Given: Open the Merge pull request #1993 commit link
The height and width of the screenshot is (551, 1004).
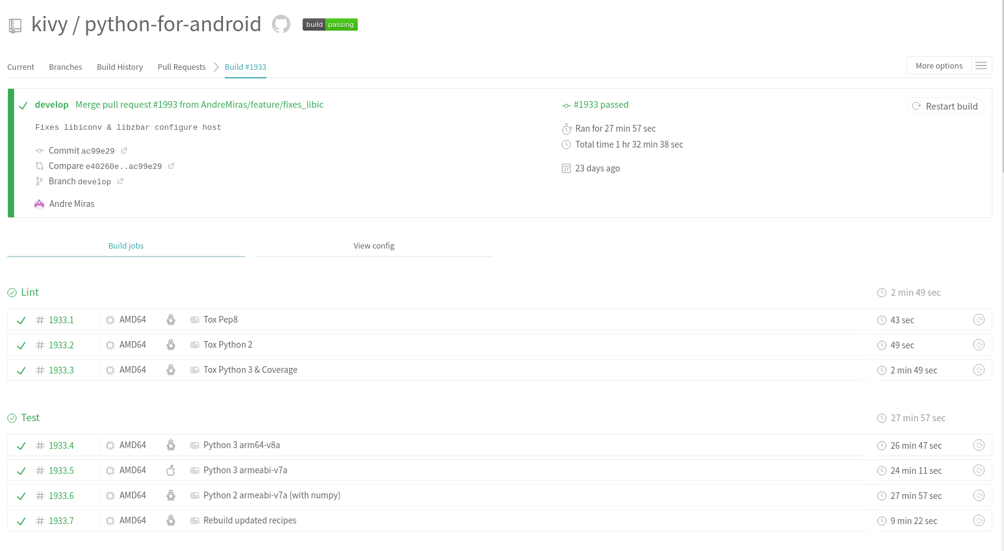Looking at the screenshot, I should point(199,105).
